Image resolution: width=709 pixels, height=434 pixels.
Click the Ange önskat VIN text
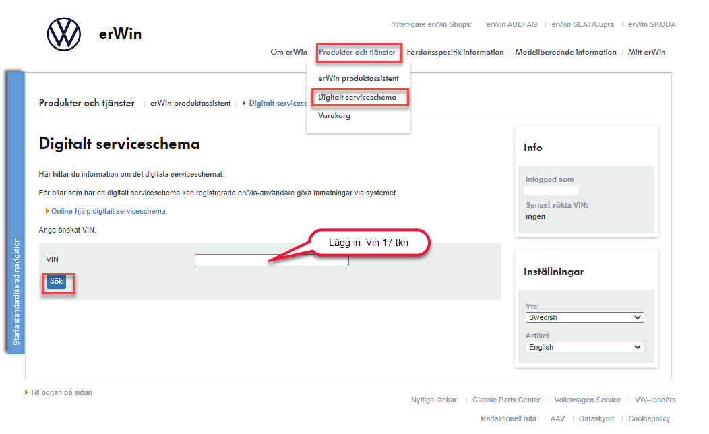point(67,230)
